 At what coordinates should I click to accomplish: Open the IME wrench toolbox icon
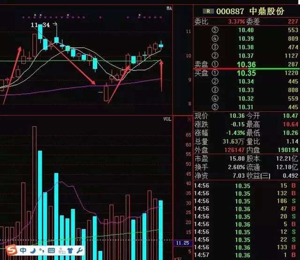pyautogui.click(x=79, y=250)
